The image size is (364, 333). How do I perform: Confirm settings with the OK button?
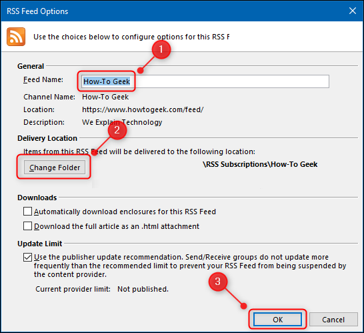coord(277,320)
